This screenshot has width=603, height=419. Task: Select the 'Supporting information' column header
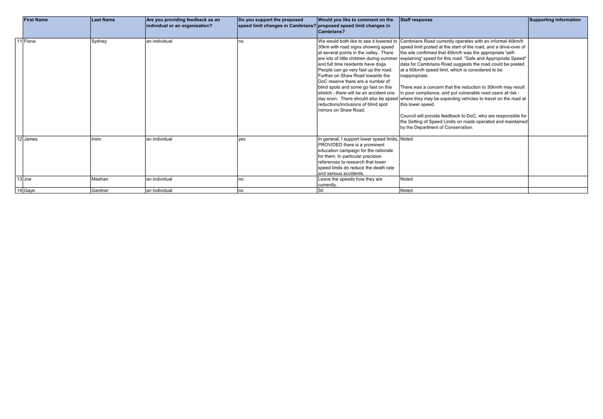click(558, 27)
